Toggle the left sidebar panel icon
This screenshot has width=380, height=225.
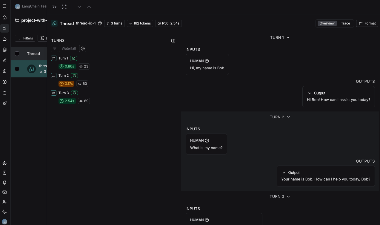[x=4, y=6]
